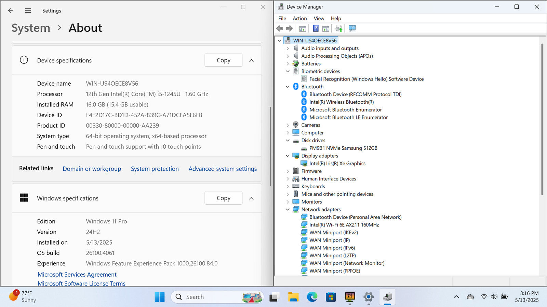
Task: Open the Help menu
Action: point(336,18)
